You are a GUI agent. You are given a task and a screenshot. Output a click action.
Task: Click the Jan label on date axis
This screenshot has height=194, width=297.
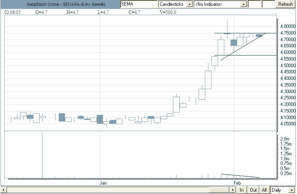(103, 183)
